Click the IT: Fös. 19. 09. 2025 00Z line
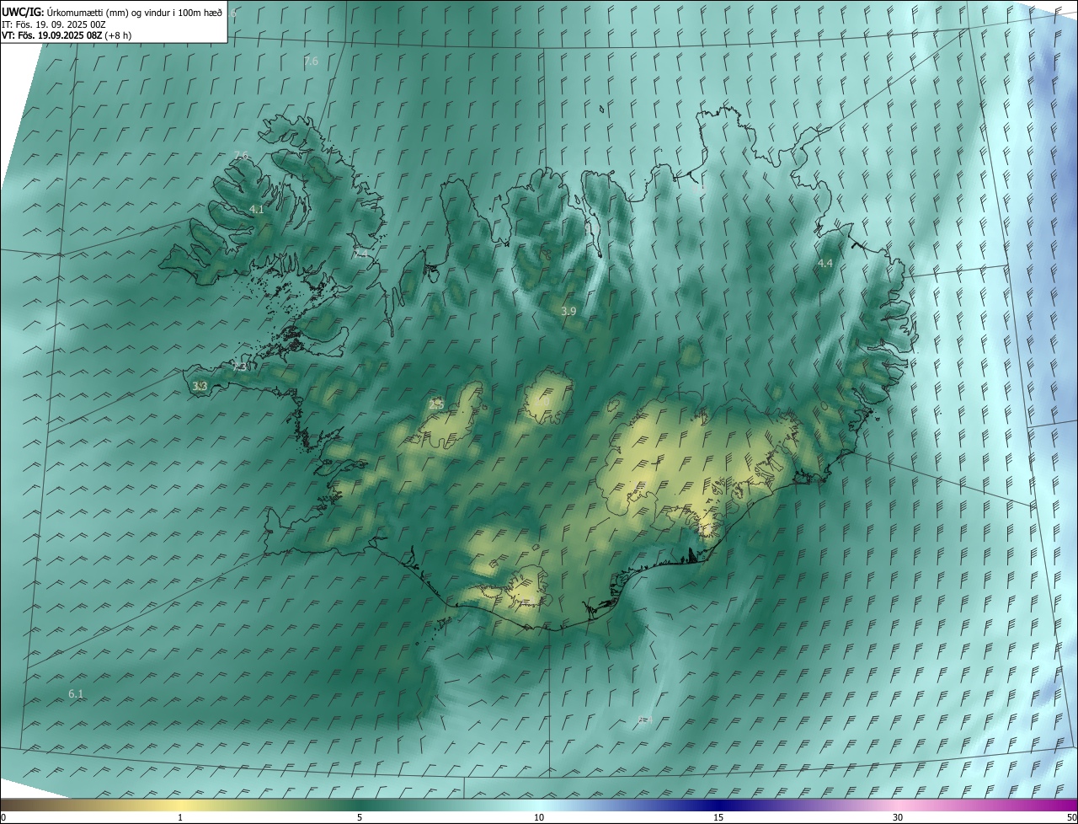Image resolution: width=1078 pixels, height=824 pixels. [53, 24]
